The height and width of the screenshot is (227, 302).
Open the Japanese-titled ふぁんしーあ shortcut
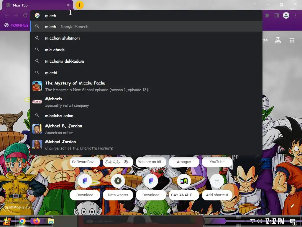coord(118,162)
